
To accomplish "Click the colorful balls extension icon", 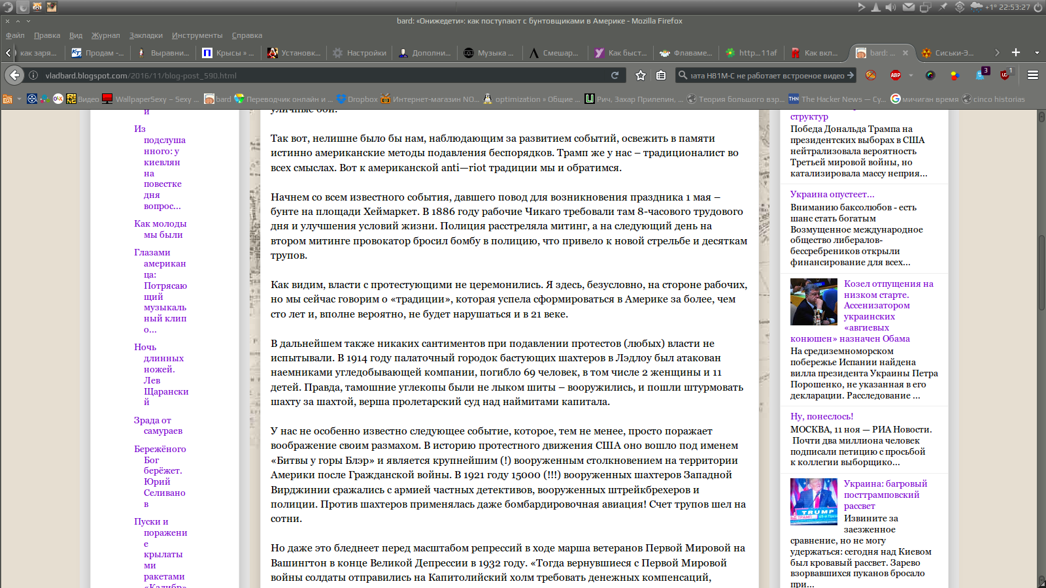I will (x=954, y=75).
